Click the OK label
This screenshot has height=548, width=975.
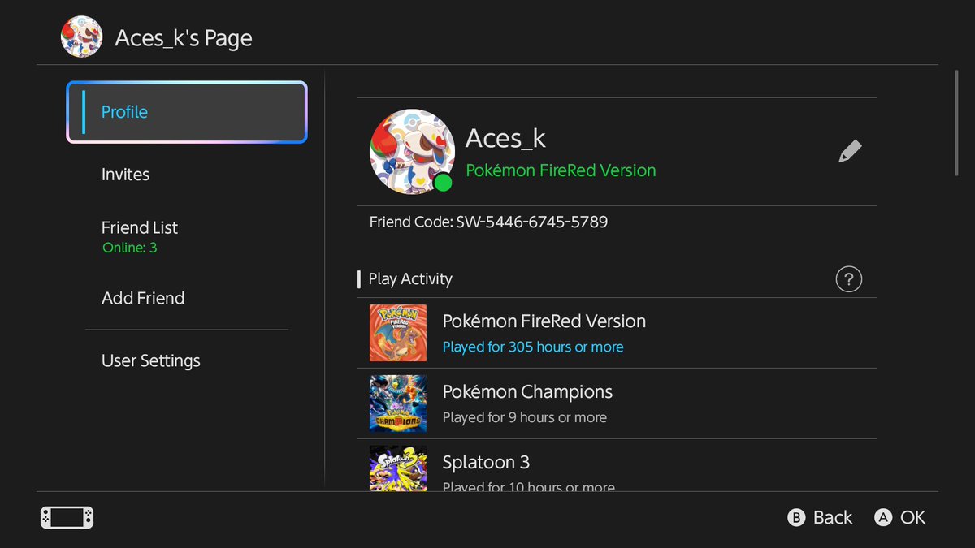[913, 517]
